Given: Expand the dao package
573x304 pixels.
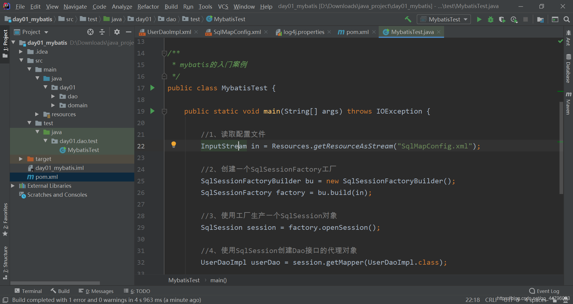Looking at the screenshot, I should click(53, 96).
